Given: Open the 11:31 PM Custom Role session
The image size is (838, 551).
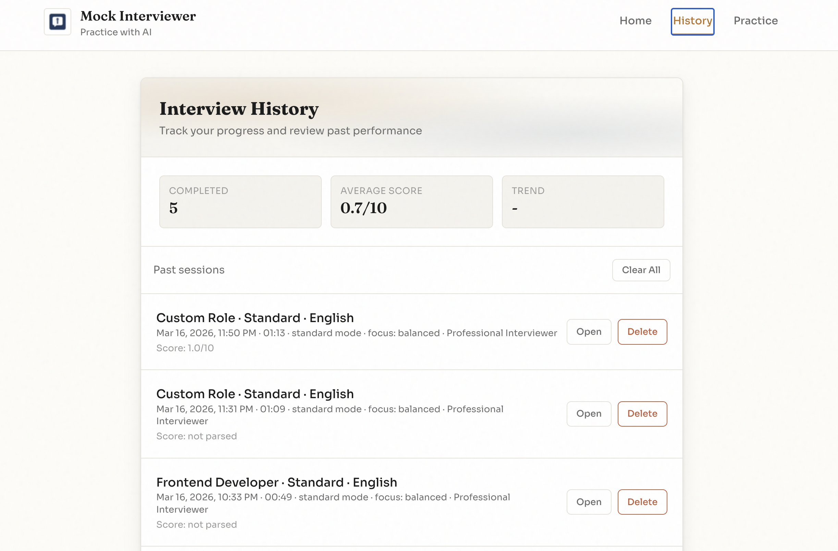Looking at the screenshot, I should tap(588, 414).
